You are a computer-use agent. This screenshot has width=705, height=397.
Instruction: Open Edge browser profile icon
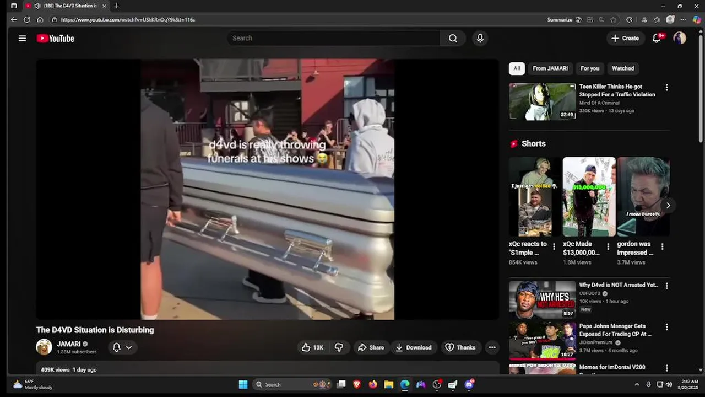pos(670,19)
